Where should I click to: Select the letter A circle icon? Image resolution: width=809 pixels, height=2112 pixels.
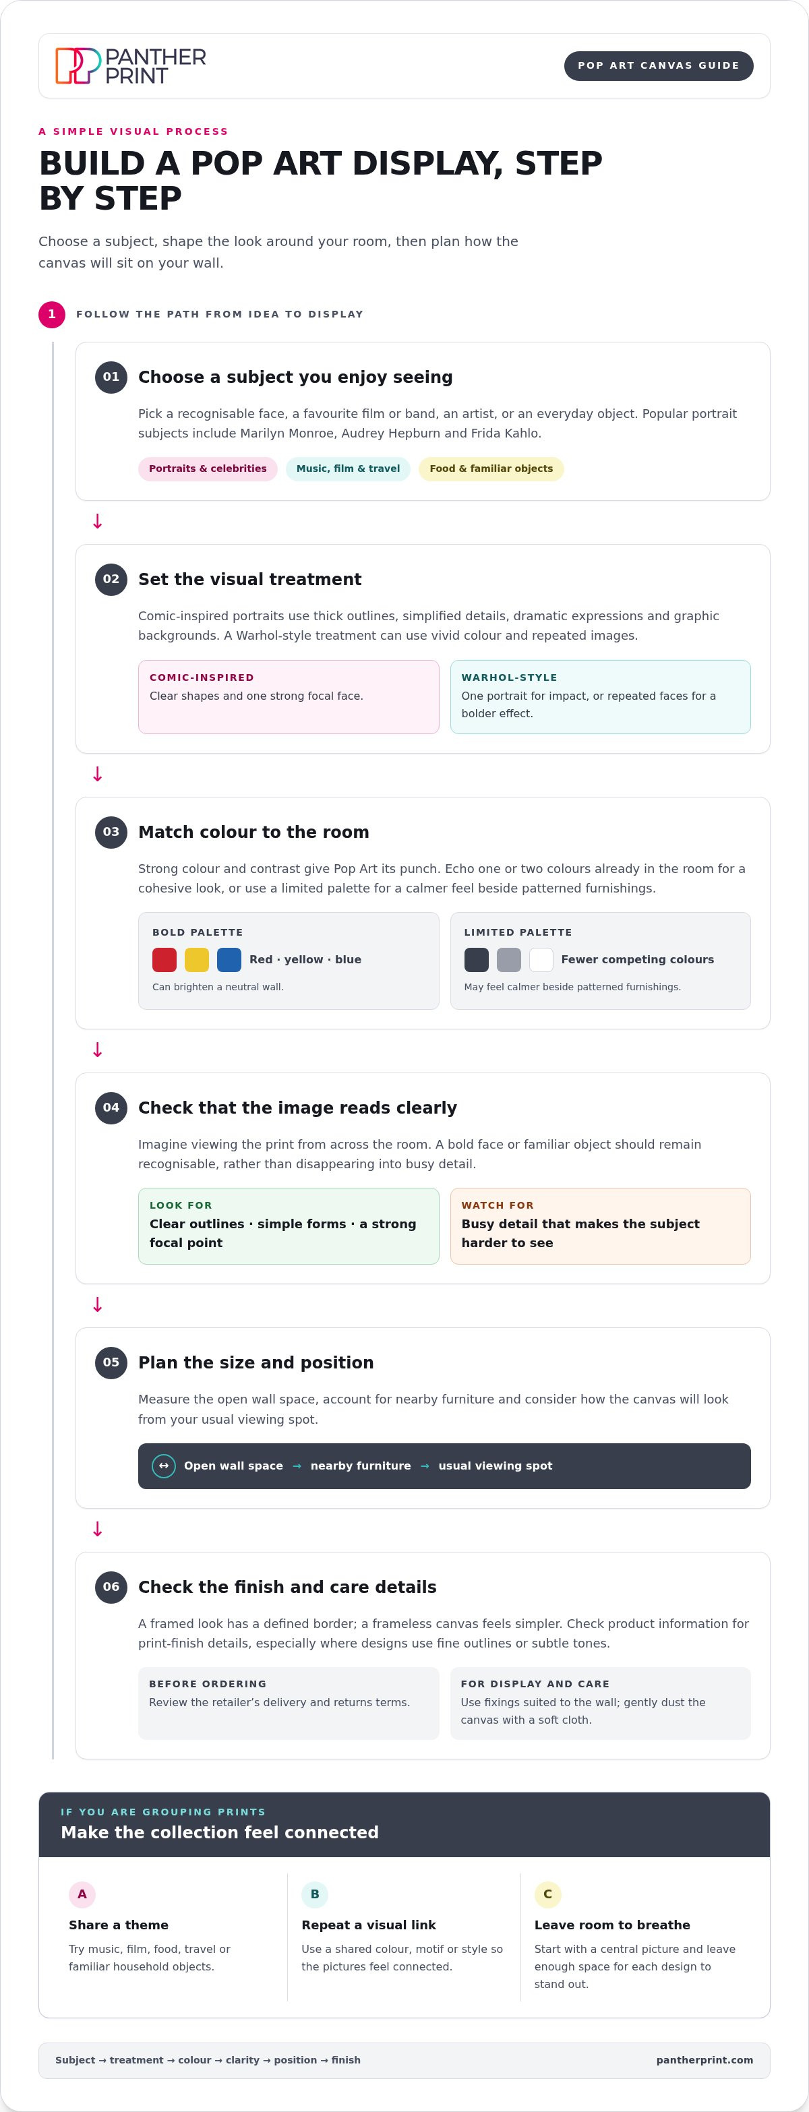tap(82, 1894)
